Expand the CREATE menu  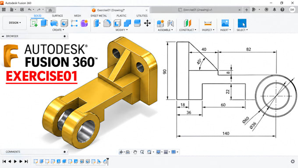(58, 30)
